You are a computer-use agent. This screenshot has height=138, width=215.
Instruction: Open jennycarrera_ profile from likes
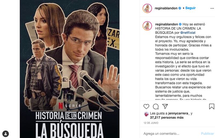point(179,113)
